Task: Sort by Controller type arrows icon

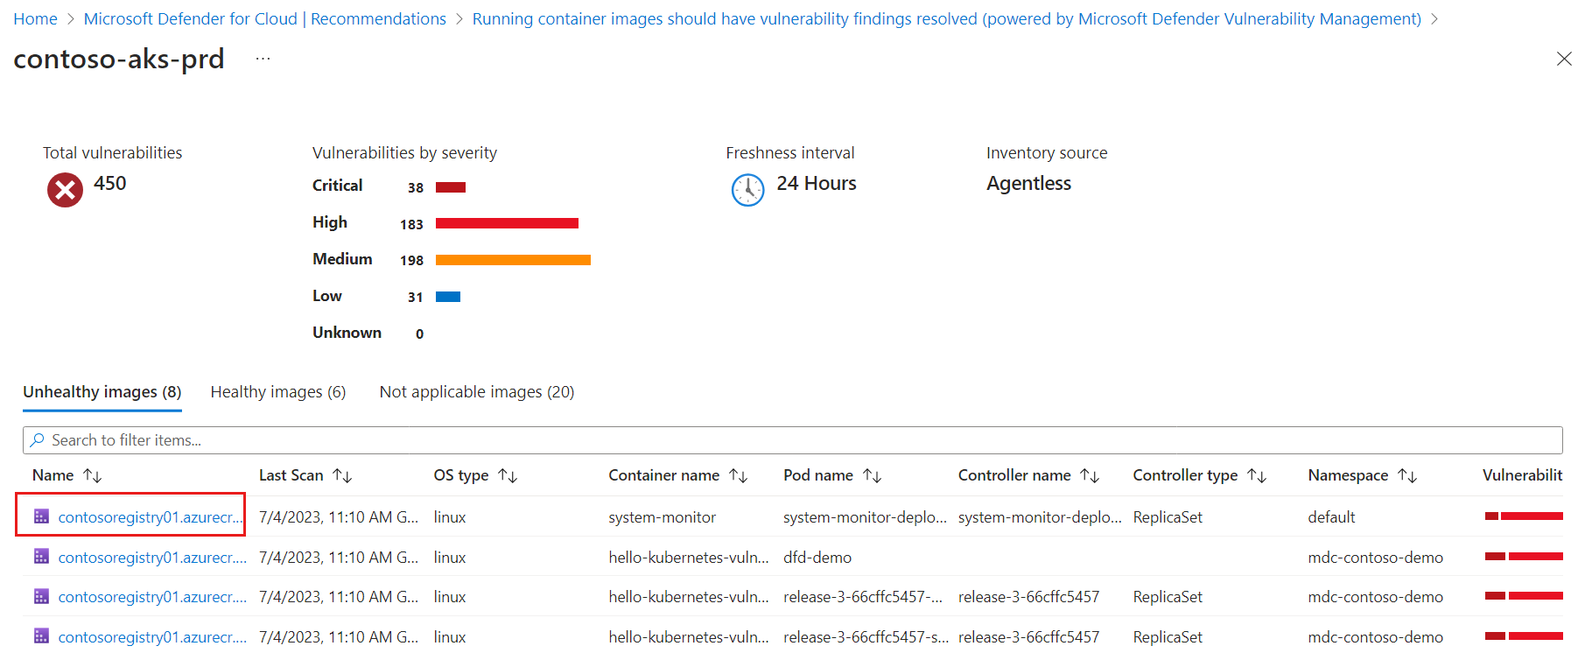Action: (1257, 475)
